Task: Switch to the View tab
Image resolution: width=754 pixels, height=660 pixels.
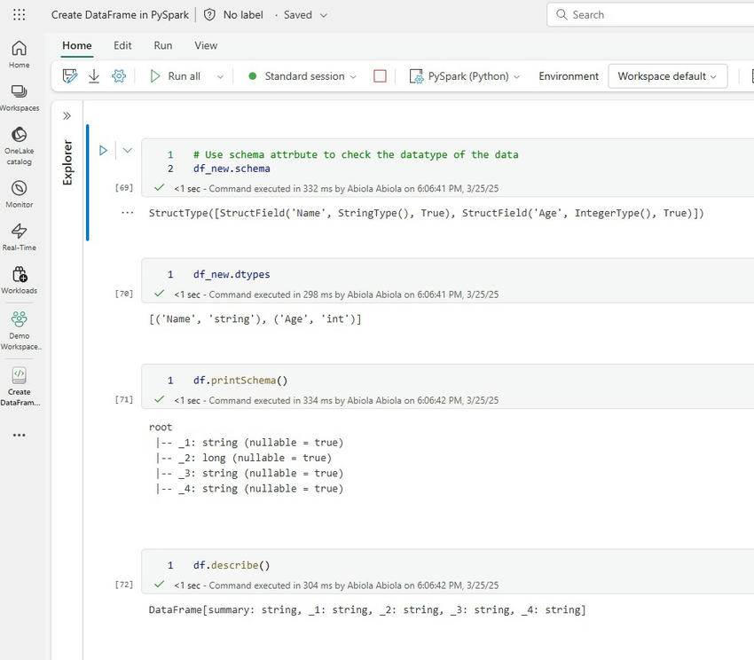Action: tap(206, 45)
